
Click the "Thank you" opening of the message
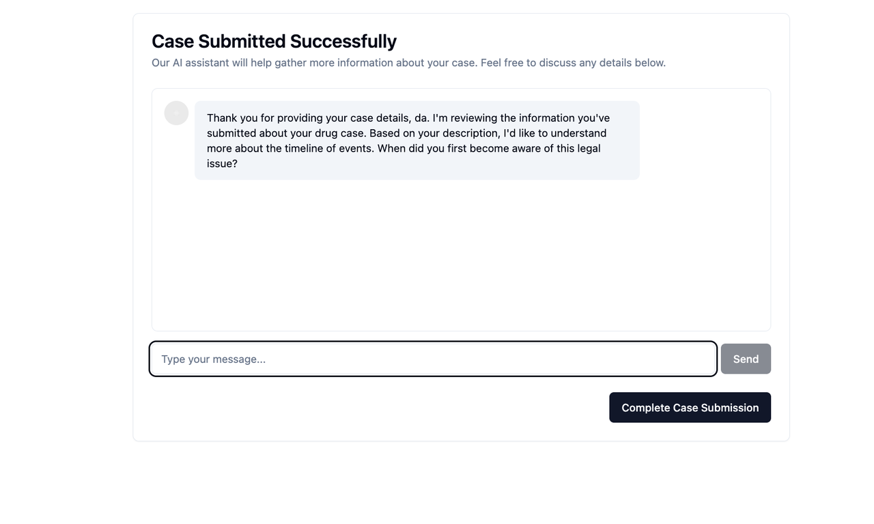(x=232, y=118)
